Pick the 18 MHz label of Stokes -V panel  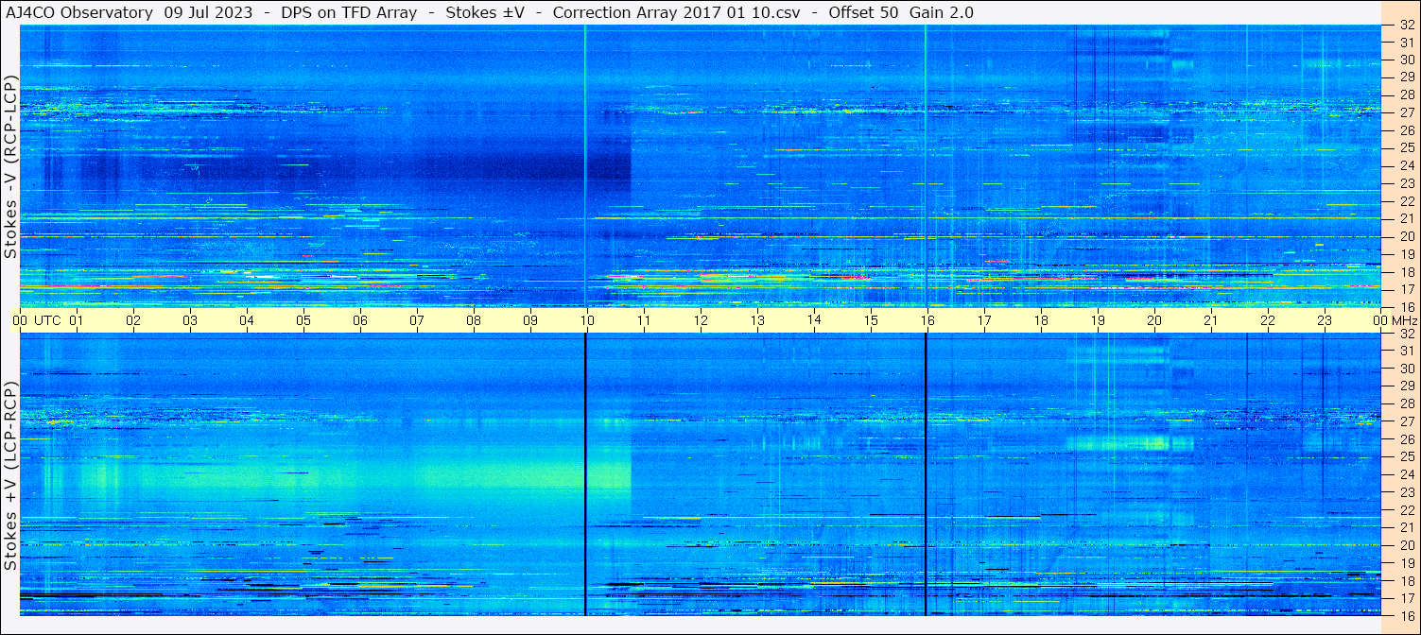coord(1407,271)
